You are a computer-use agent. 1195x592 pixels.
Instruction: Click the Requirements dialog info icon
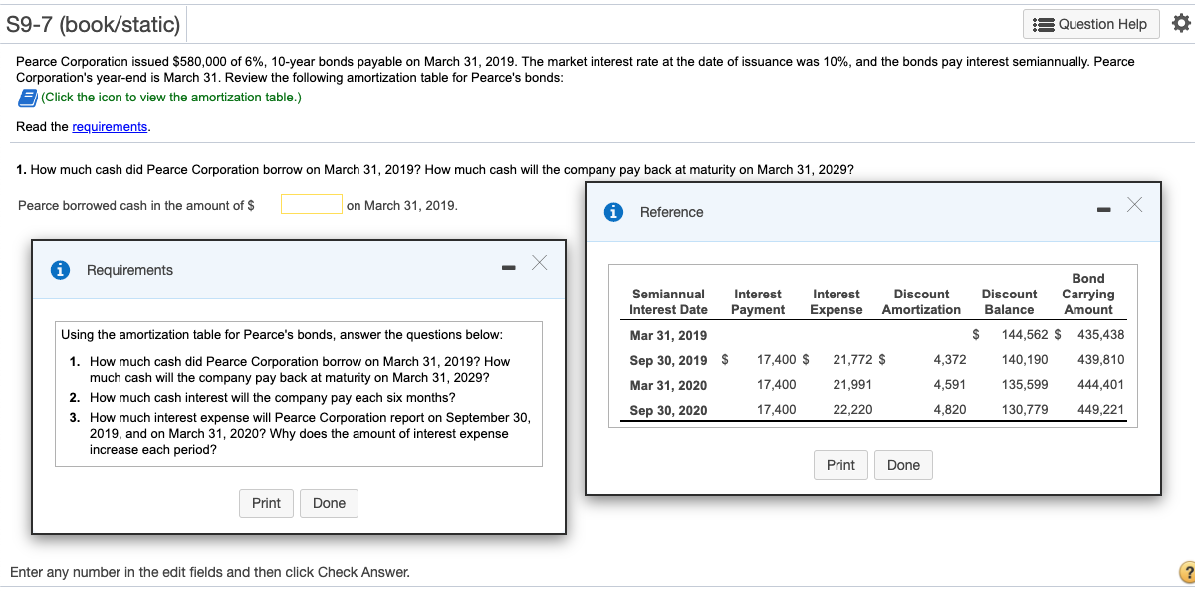[62, 270]
